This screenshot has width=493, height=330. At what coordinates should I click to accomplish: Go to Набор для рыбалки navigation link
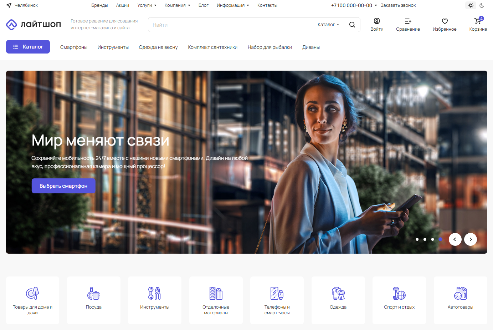270,47
